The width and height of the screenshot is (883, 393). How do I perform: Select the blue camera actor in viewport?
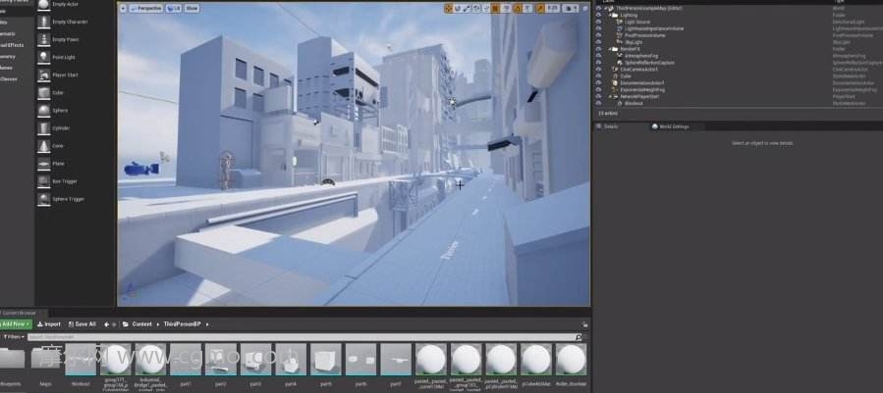coord(140,169)
